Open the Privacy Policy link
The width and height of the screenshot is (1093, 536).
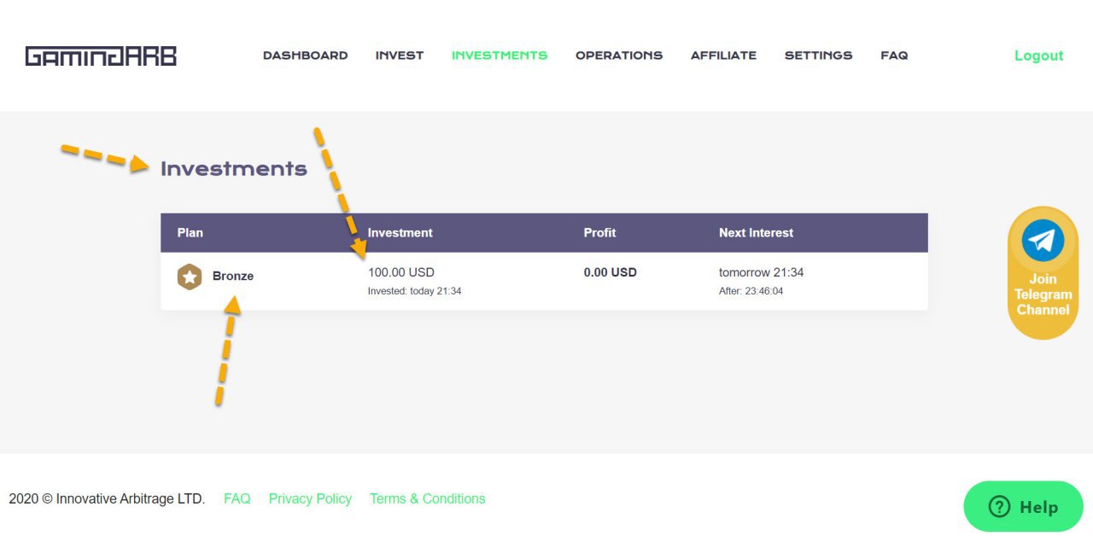tap(310, 498)
